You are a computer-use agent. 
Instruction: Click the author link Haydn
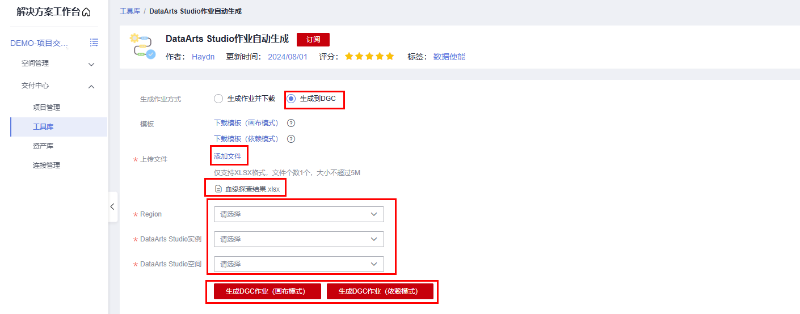tap(203, 57)
